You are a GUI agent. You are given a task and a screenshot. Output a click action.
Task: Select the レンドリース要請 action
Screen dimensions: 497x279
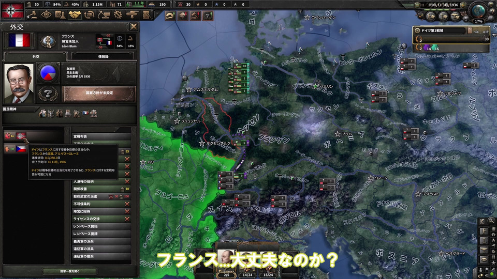point(101,234)
